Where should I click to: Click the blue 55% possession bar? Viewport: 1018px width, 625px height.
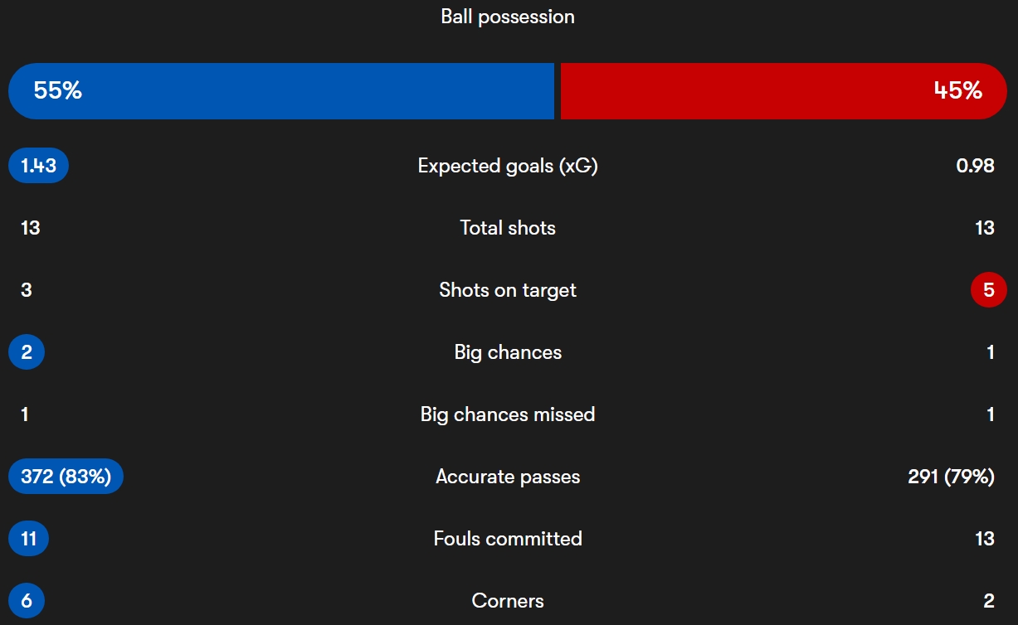pos(281,91)
